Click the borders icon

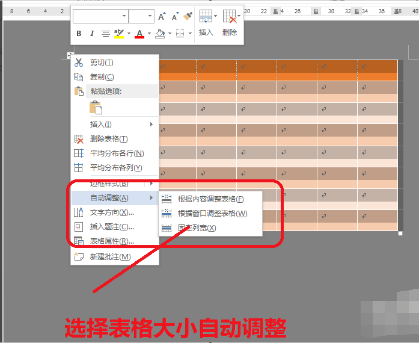tap(180, 34)
